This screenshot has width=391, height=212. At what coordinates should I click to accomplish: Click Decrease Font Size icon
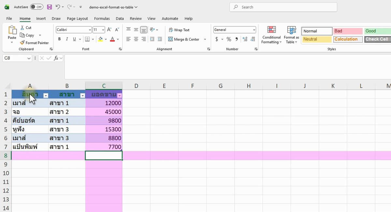[x=117, y=30]
